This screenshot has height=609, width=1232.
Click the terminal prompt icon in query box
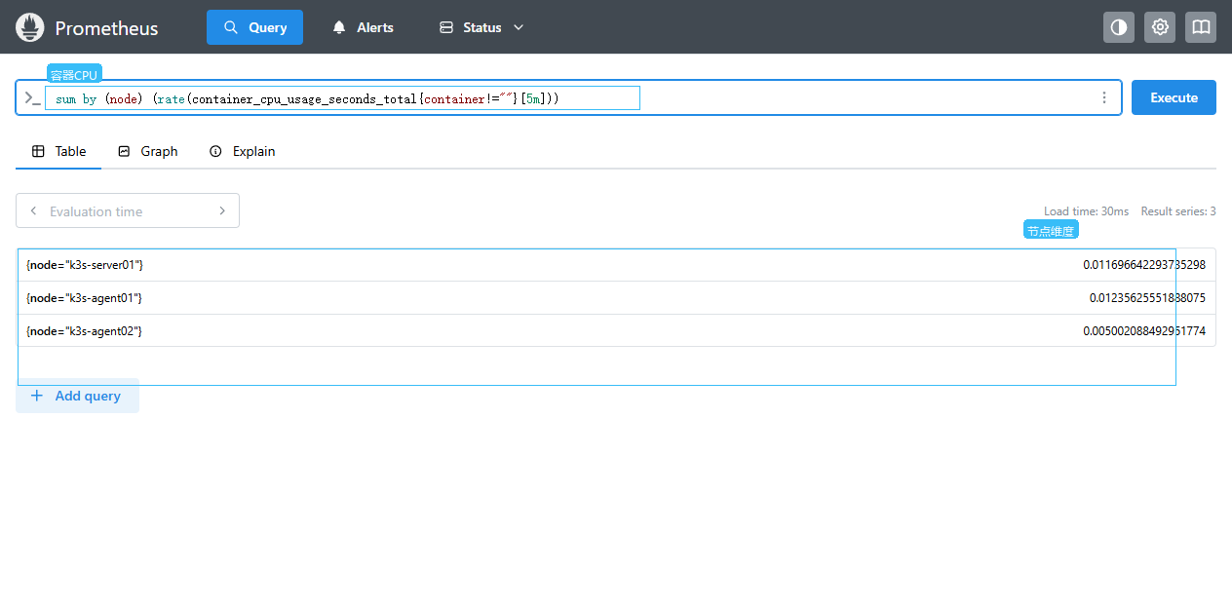[x=32, y=97]
